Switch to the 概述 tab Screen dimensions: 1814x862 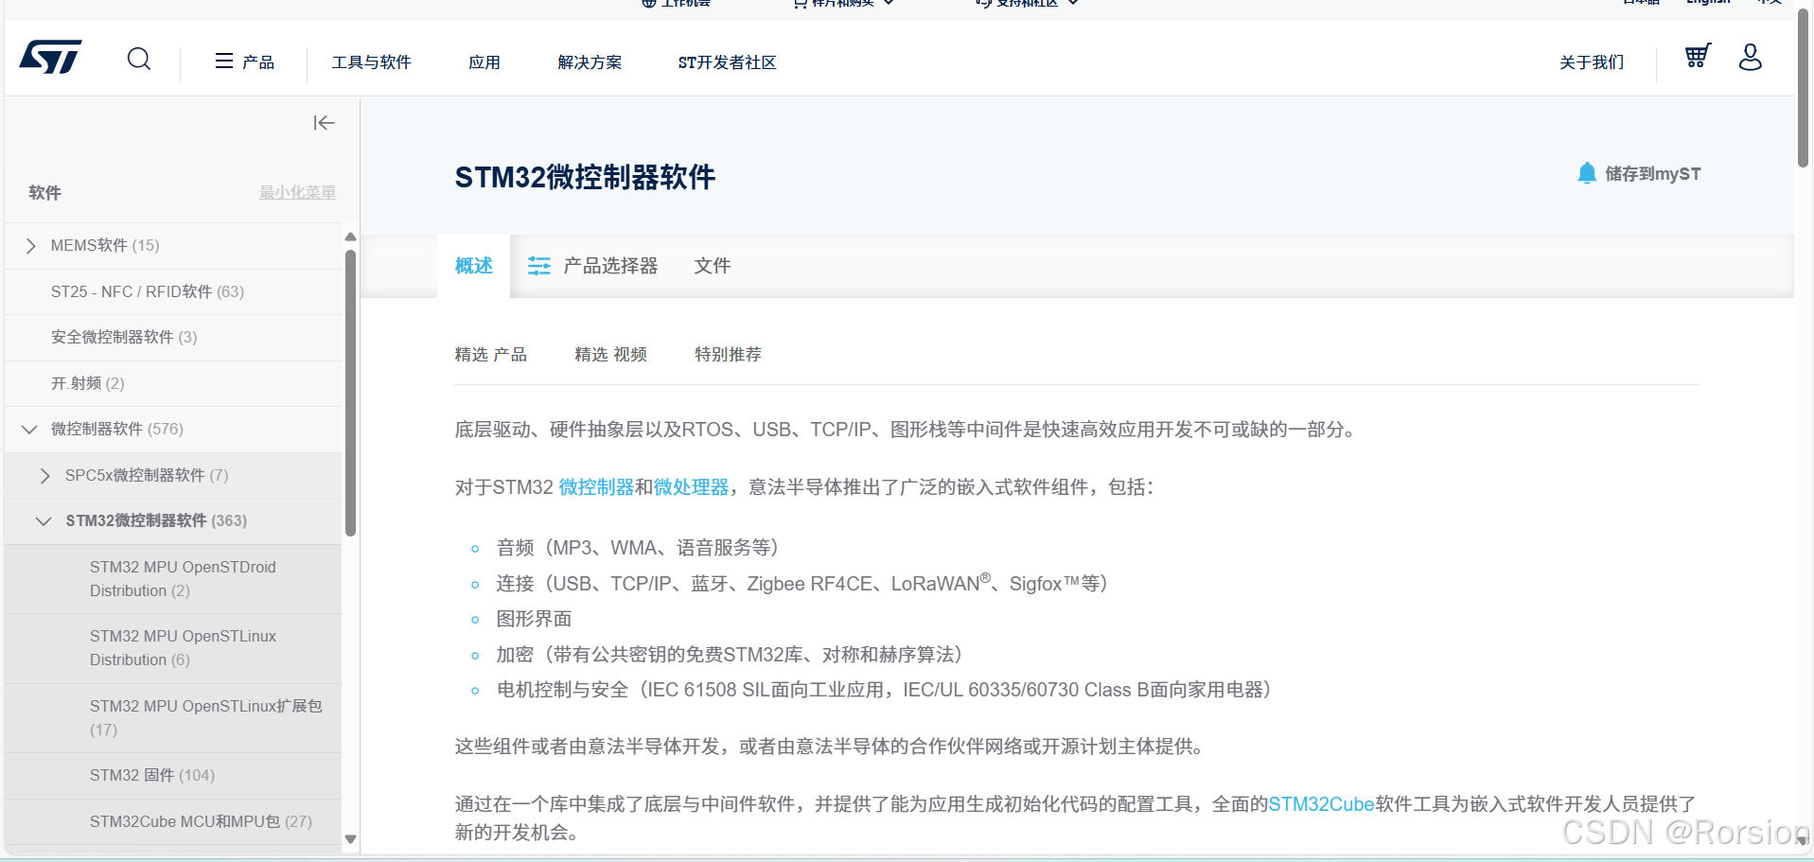[474, 266]
